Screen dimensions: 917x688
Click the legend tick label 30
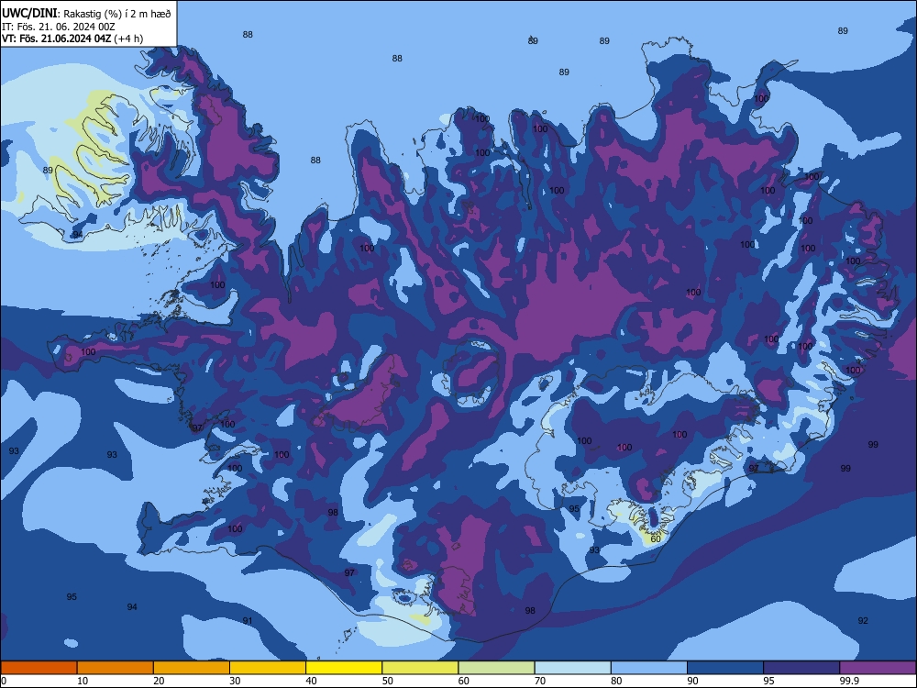(x=235, y=681)
